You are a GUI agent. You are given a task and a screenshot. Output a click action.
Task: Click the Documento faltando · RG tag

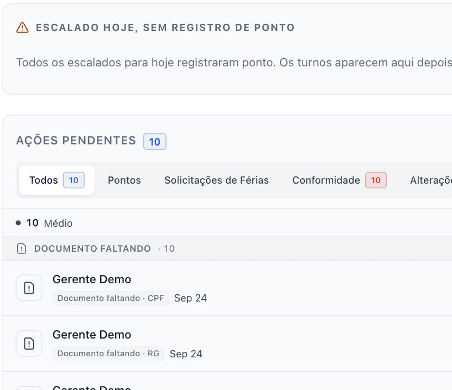pyautogui.click(x=108, y=353)
